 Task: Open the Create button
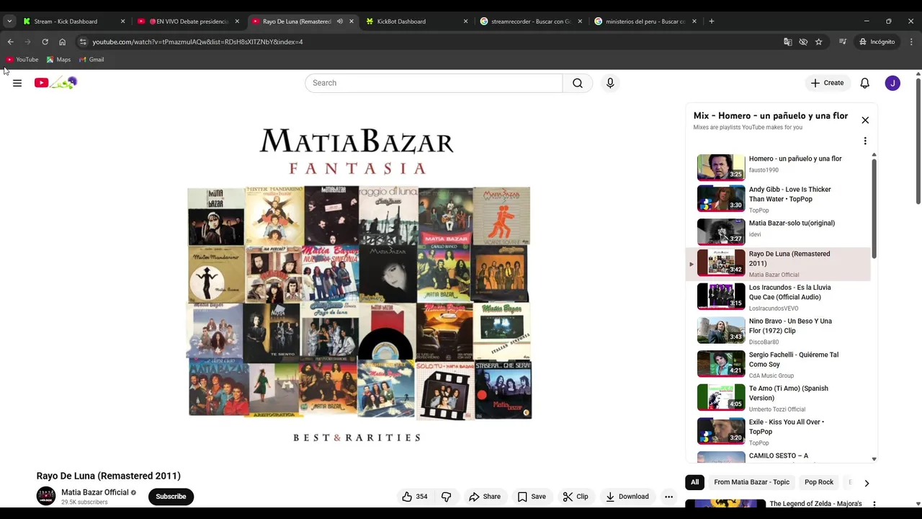(x=827, y=83)
